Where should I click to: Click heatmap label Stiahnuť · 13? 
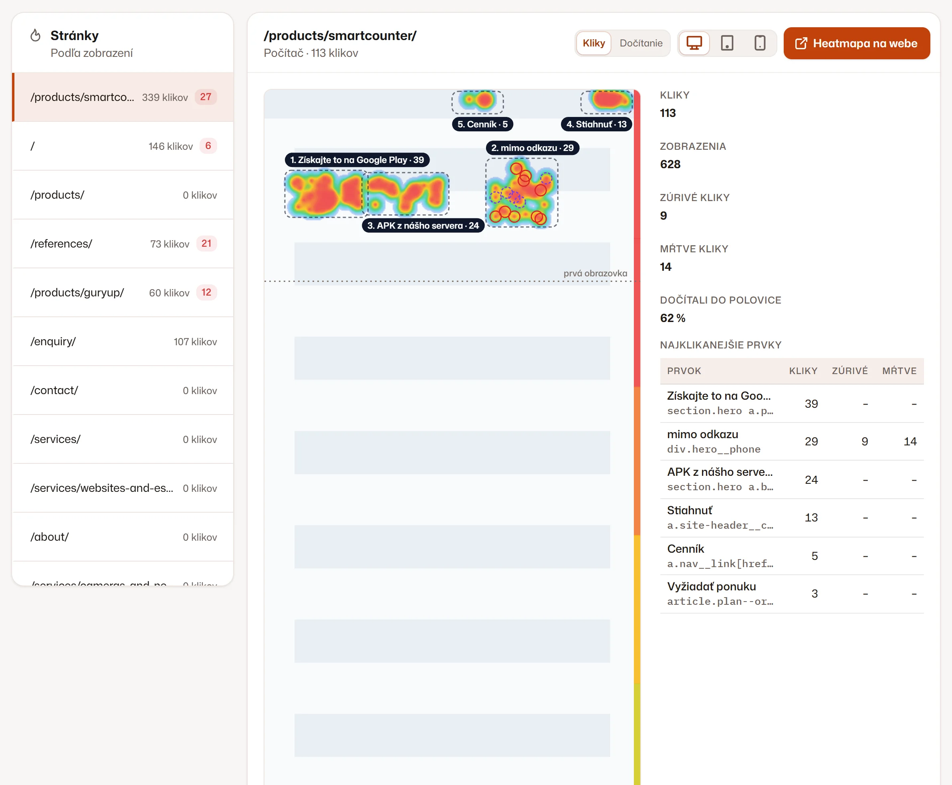point(597,124)
